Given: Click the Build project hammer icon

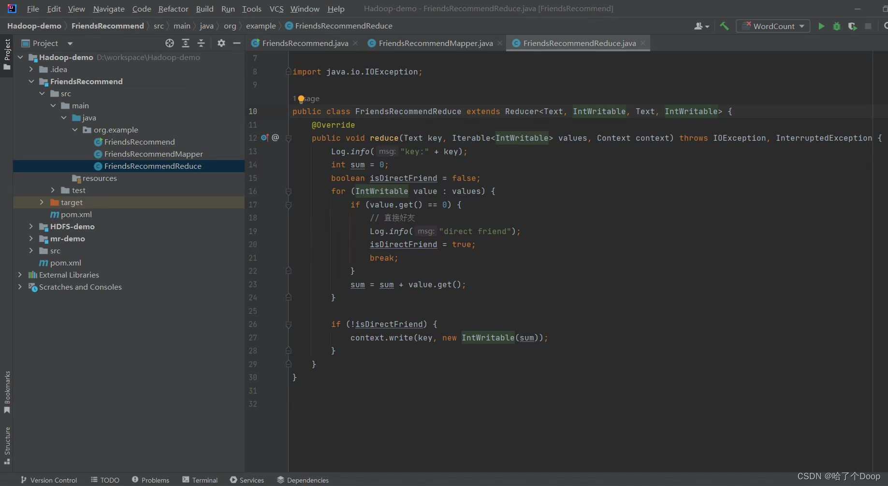Looking at the screenshot, I should (x=724, y=26).
